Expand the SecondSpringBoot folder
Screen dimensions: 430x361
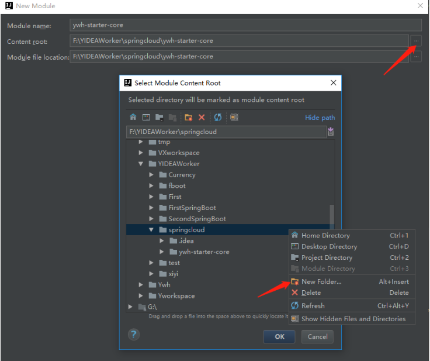point(151,219)
